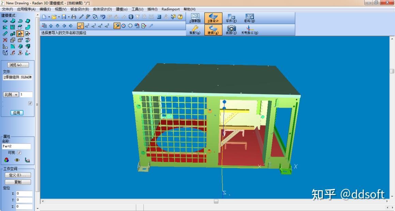Click the color swatch icon below 可视
The width and height of the screenshot is (395, 211).
(6, 160)
